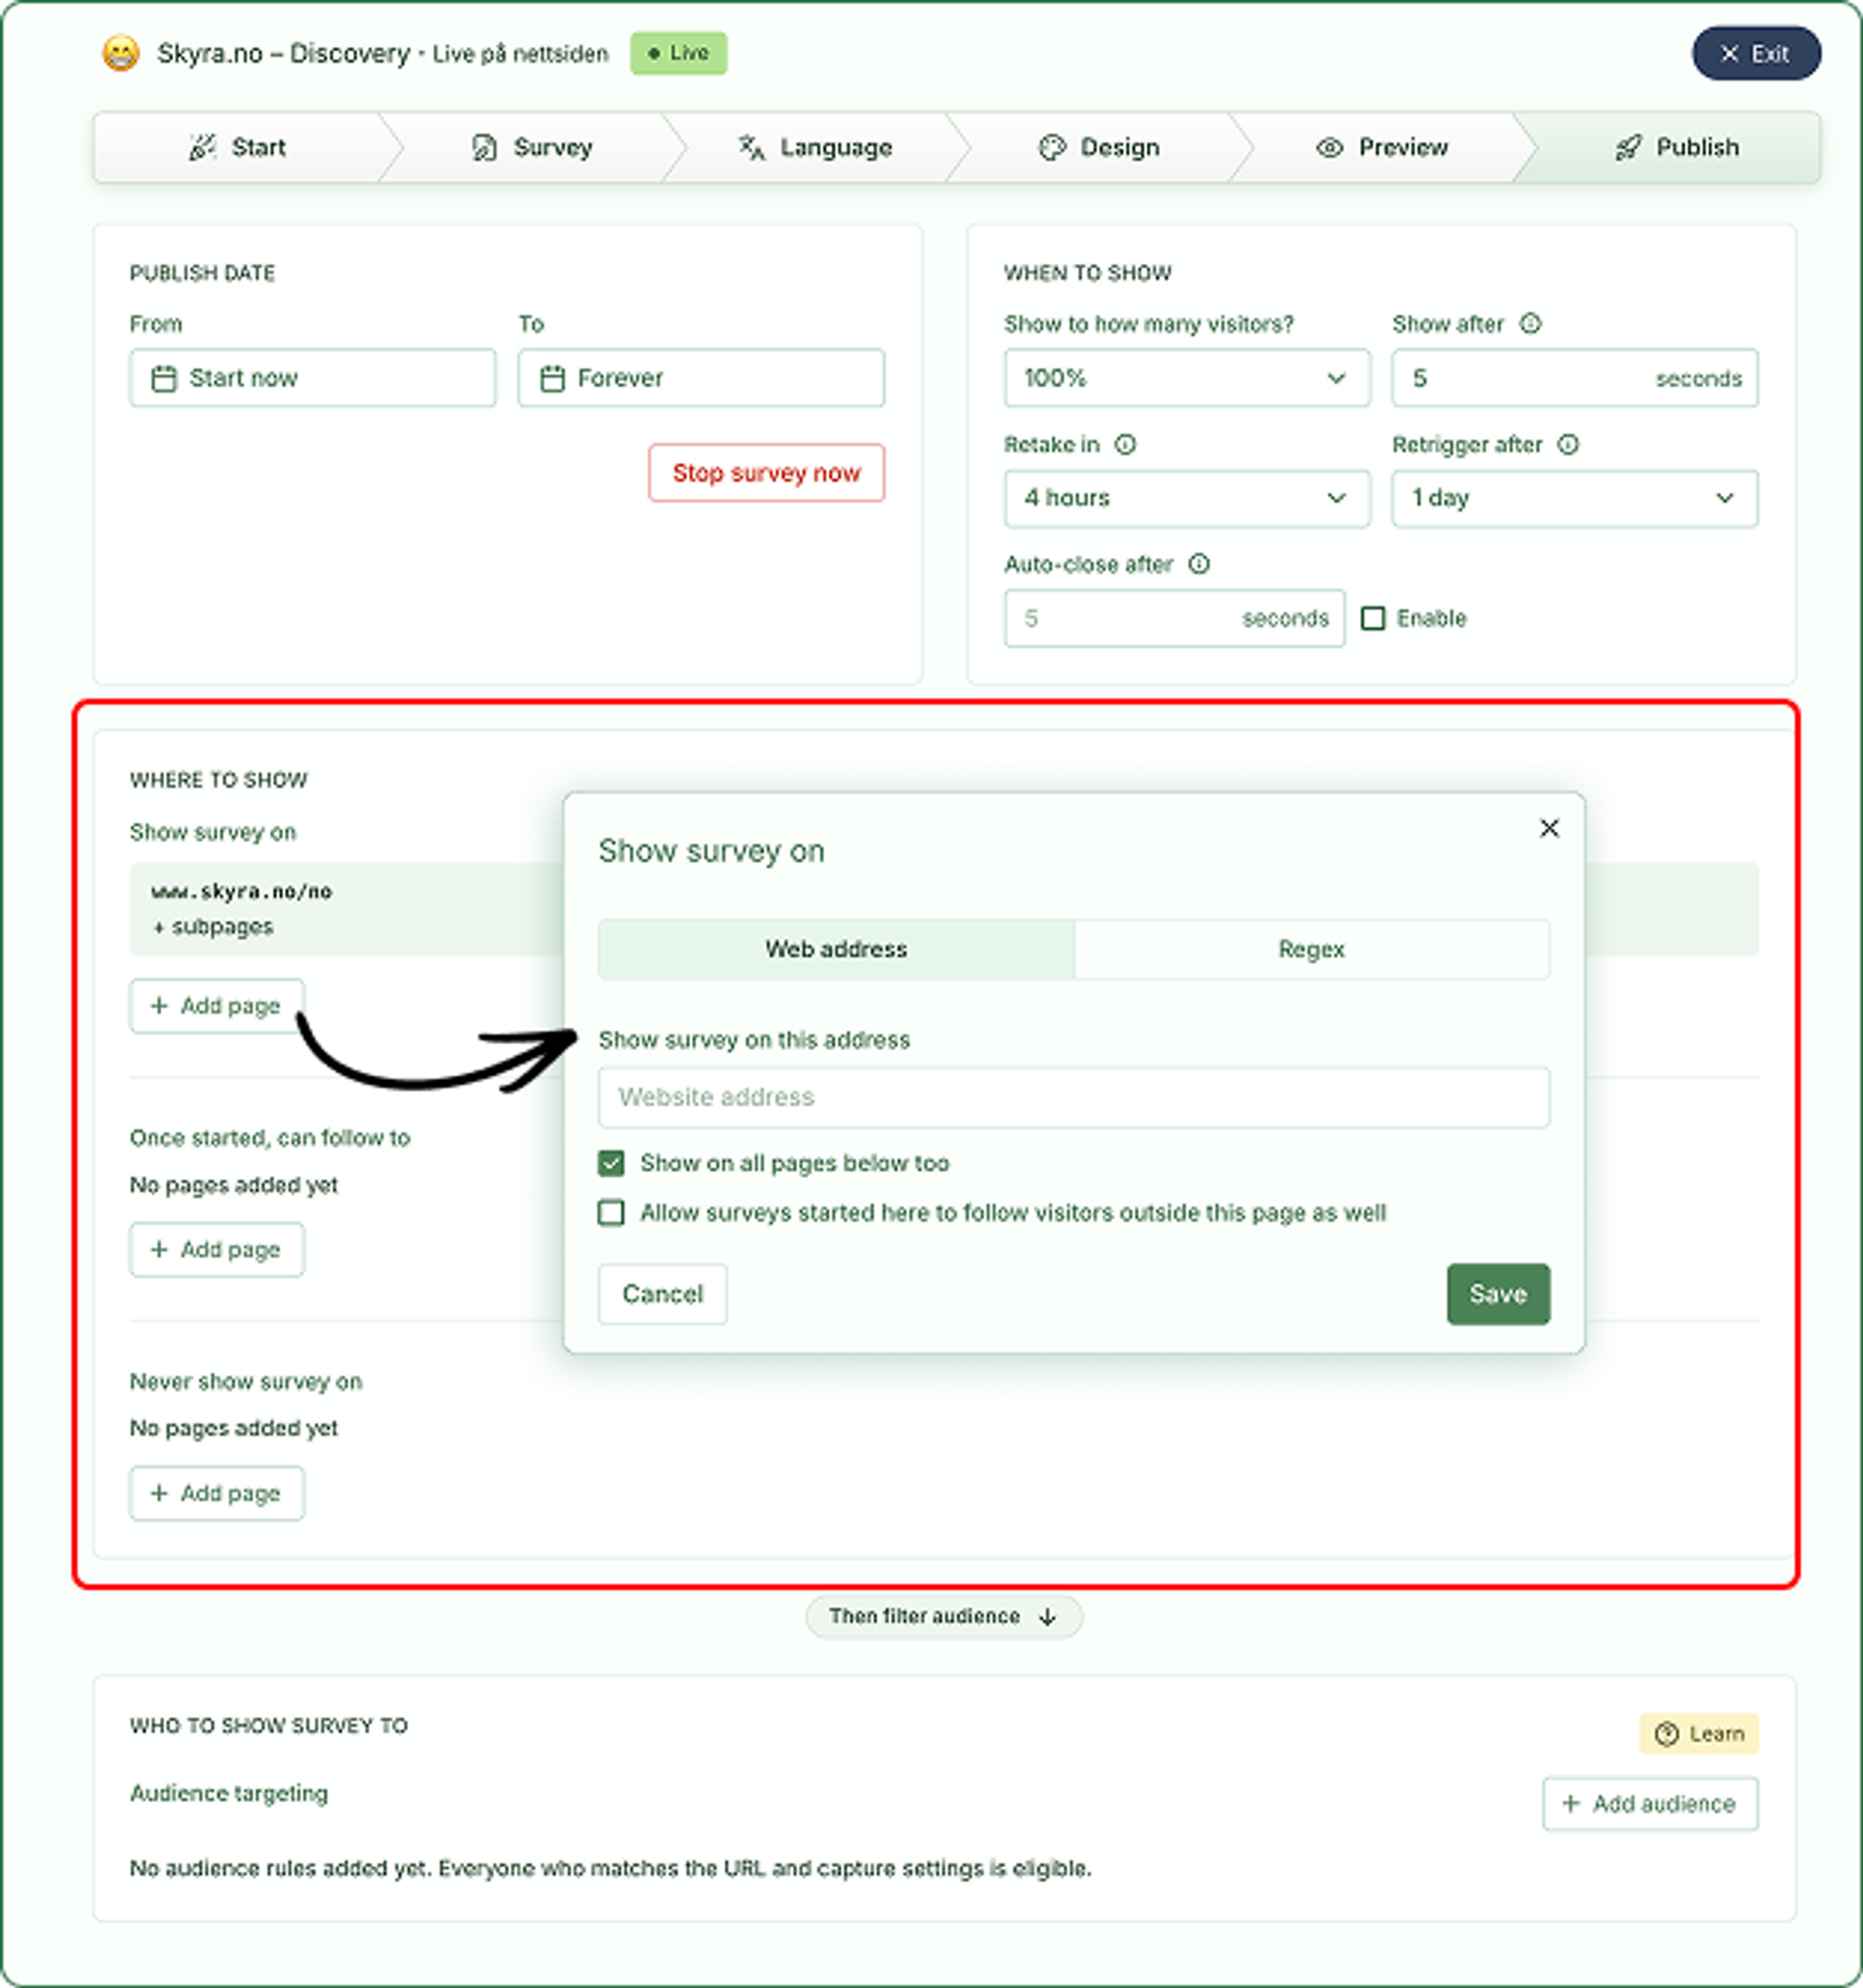Click the palette icon on Design step
The height and width of the screenshot is (1988, 1863).
(x=1052, y=148)
